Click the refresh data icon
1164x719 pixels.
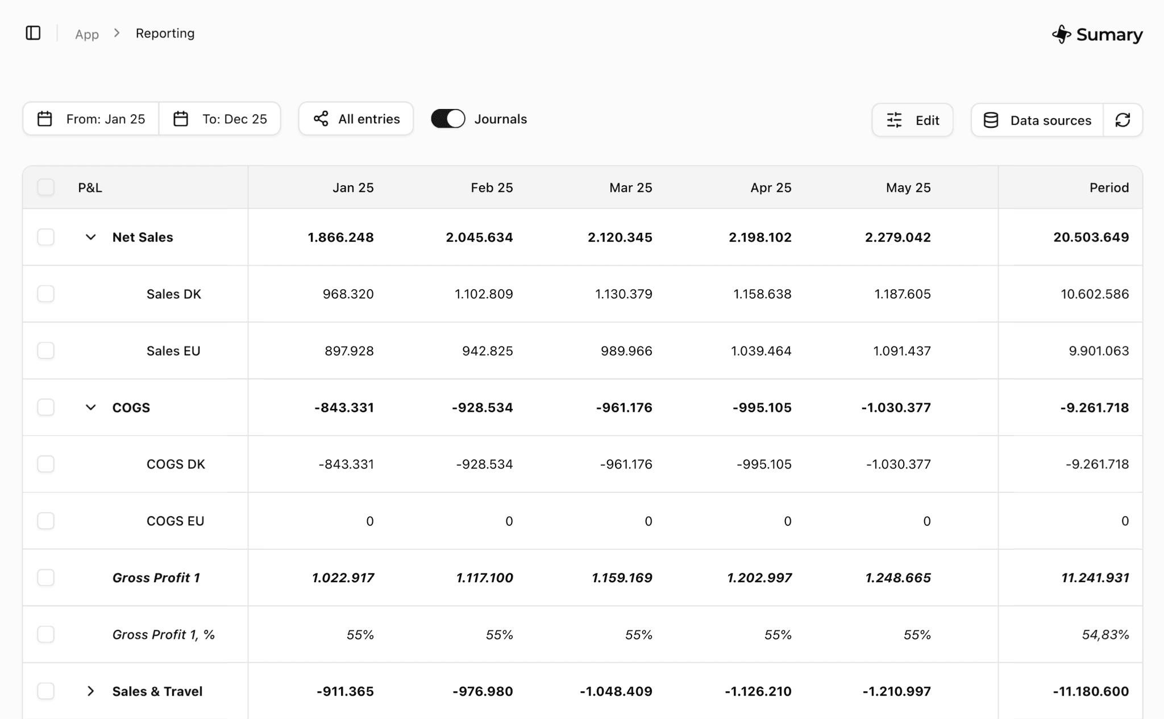click(x=1124, y=120)
